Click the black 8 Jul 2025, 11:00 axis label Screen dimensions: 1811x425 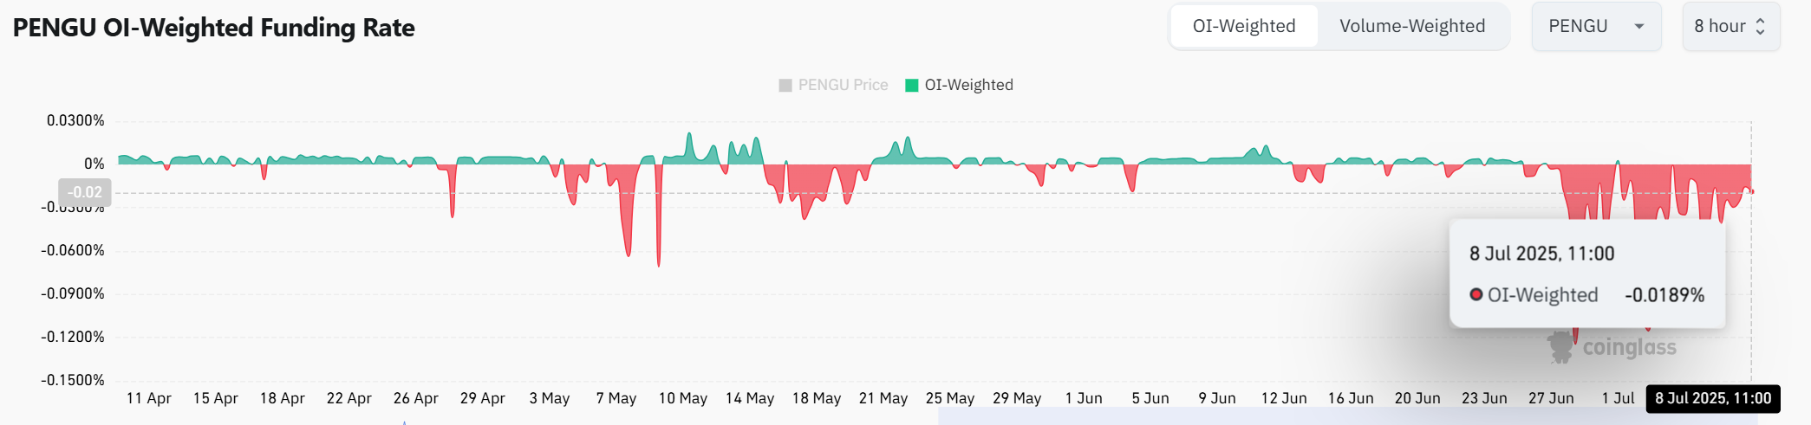(1712, 398)
